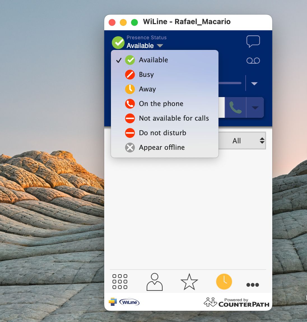
Task: Enable Appear offline status
Action: (x=161, y=147)
